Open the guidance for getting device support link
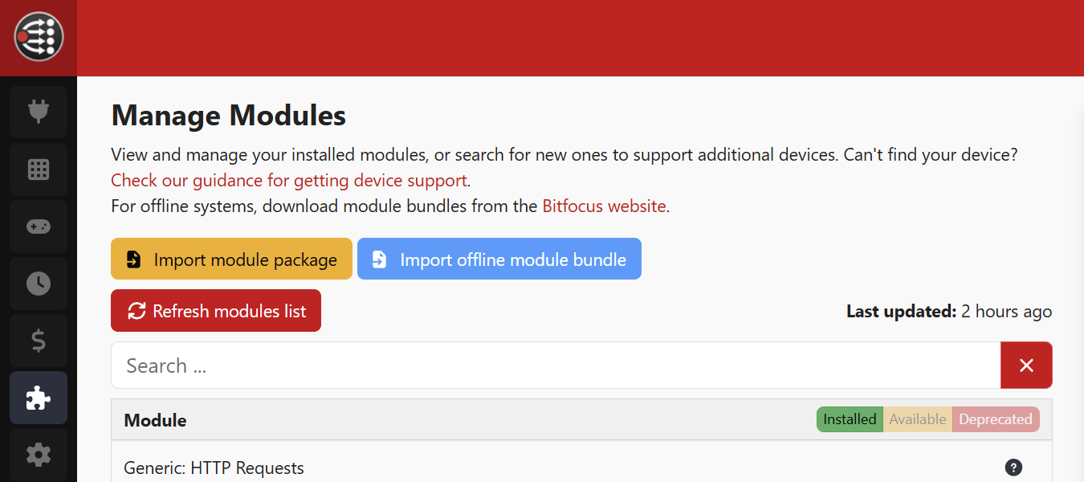Screen dimensions: 1084x482 coord(289,180)
